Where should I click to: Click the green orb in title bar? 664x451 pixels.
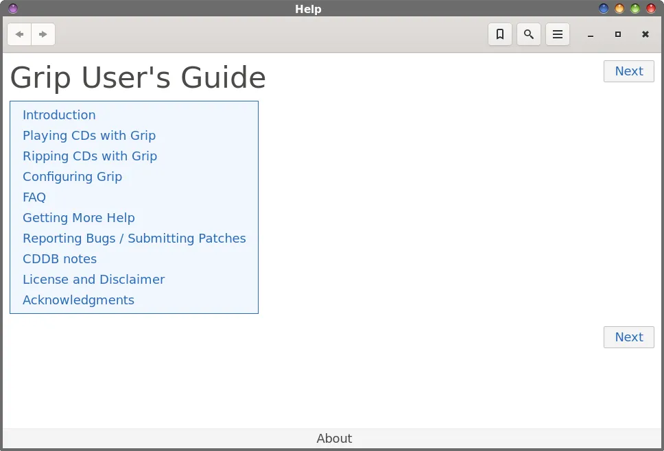(x=635, y=8)
